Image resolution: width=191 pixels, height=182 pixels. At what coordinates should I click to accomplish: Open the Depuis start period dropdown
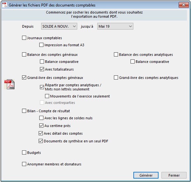pyautogui.click(x=59, y=26)
